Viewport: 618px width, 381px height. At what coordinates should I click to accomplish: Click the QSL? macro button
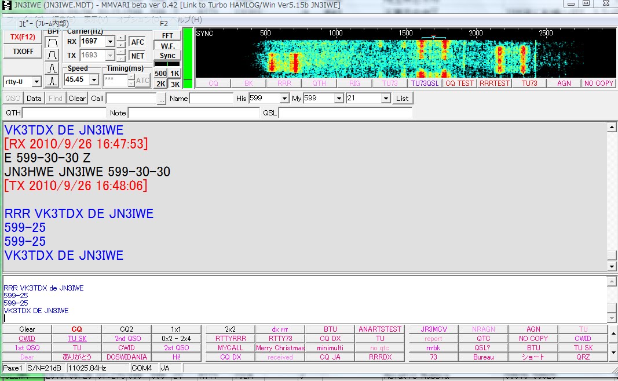click(483, 348)
